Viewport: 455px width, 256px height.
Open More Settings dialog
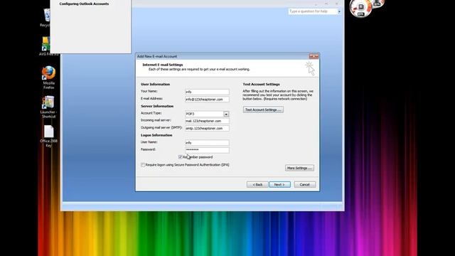pos(299,168)
